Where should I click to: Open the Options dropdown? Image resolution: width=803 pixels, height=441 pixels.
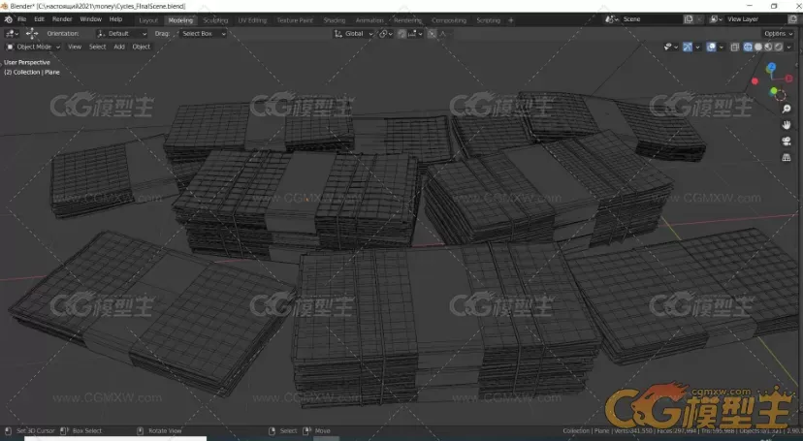779,34
